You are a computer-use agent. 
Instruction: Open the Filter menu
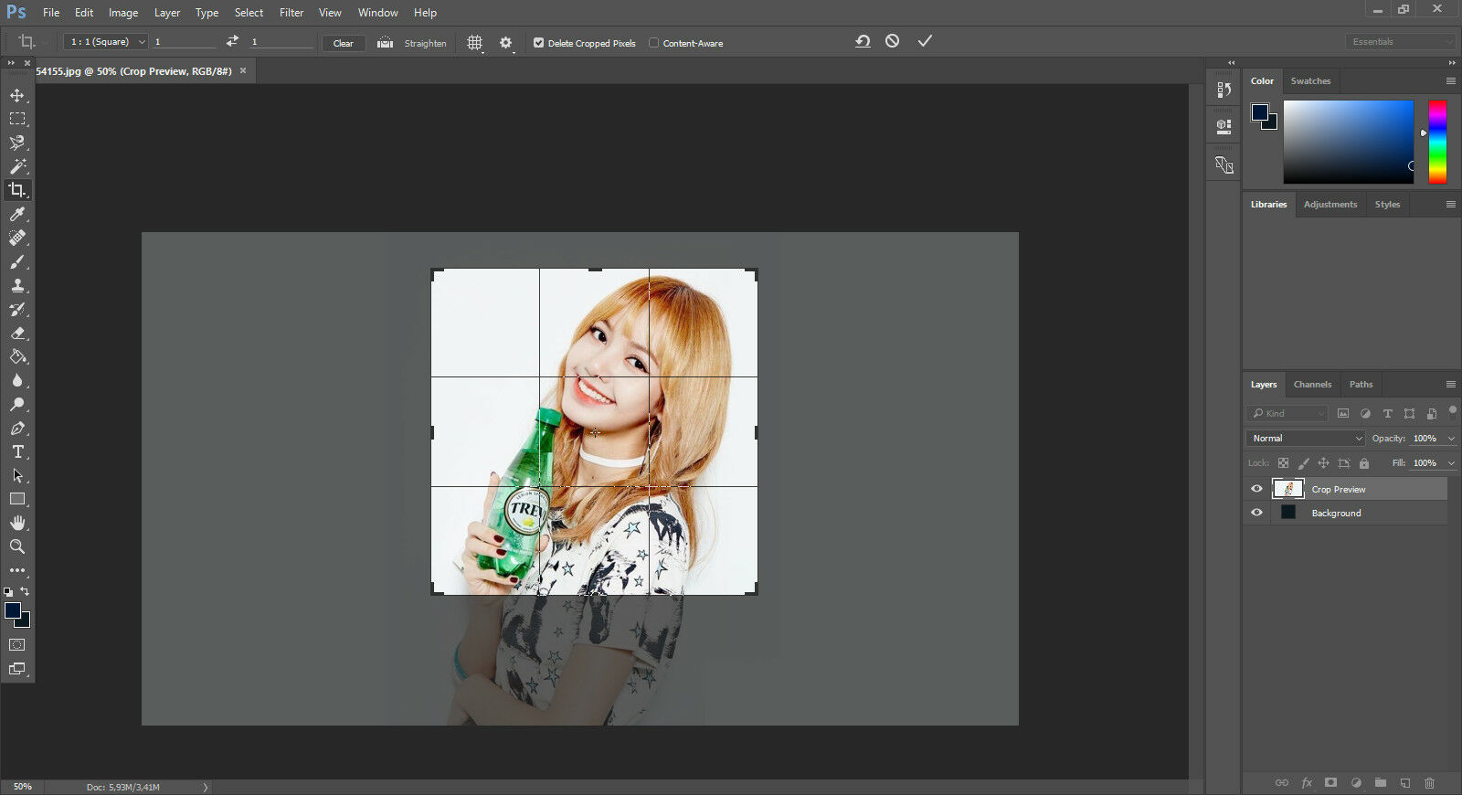pyautogui.click(x=291, y=13)
